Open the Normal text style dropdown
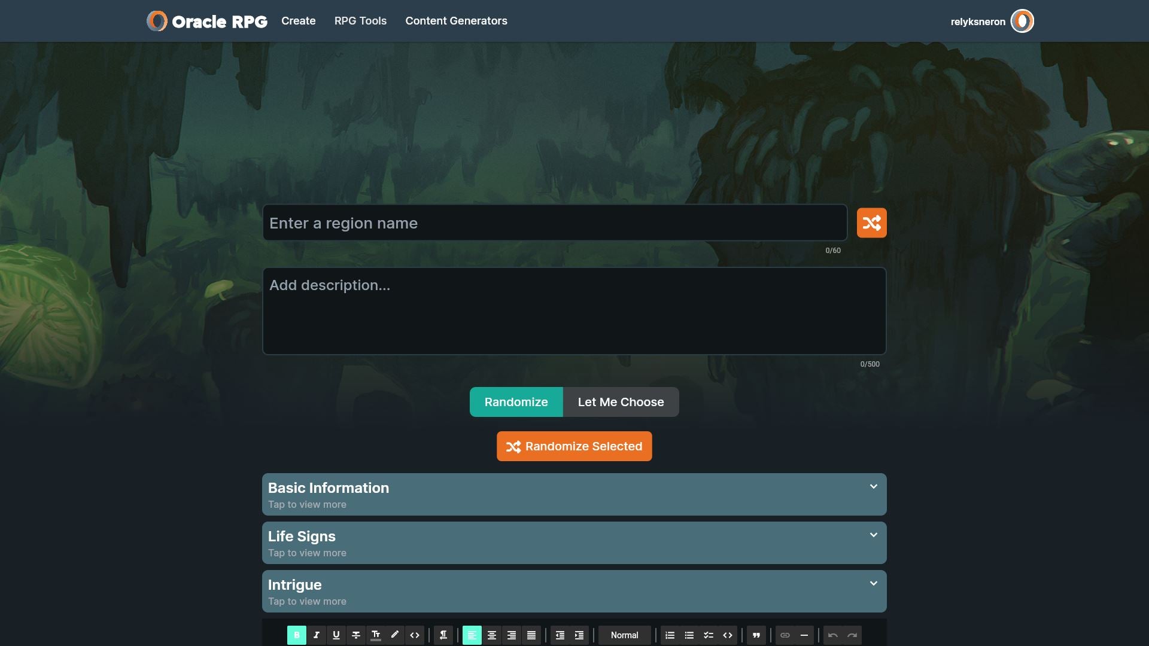 624,635
